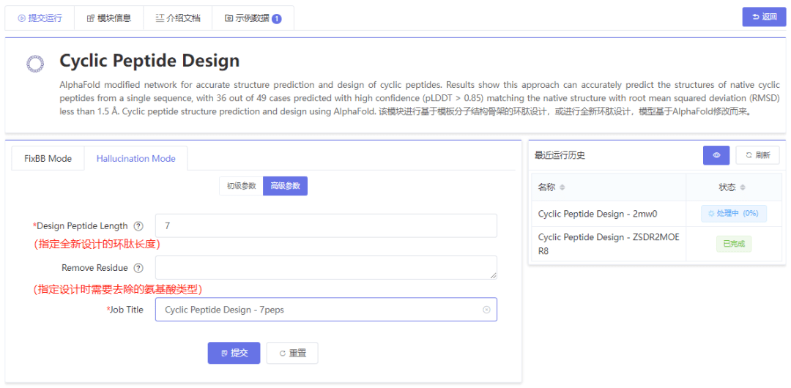Image resolution: width=791 pixels, height=388 pixels.
Task: Open the 示例数据 tab
Action: point(253,18)
